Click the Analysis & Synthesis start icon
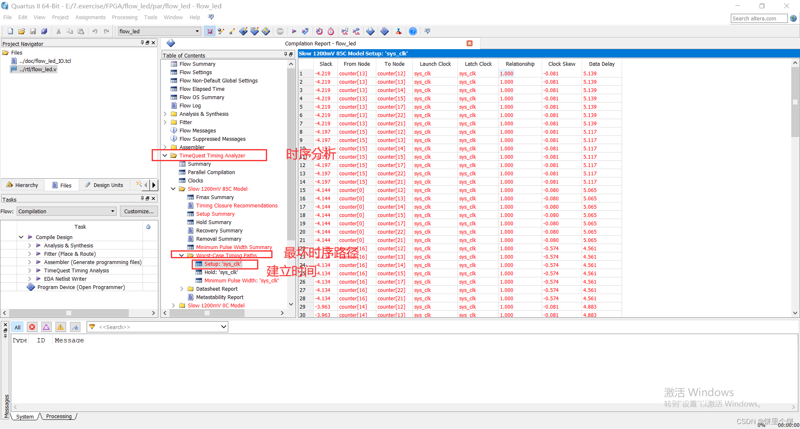800x429 pixels. tap(305, 31)
